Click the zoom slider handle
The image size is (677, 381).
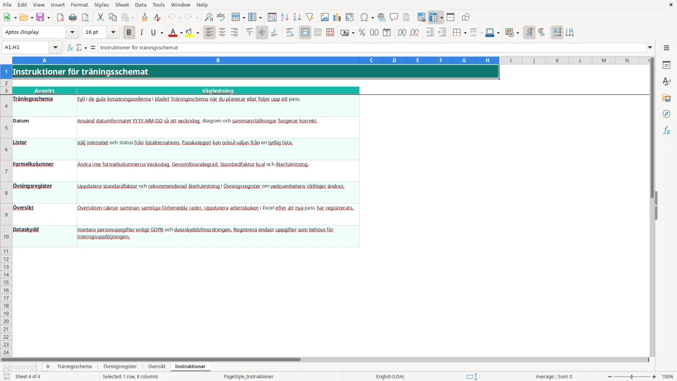coord(631,376)
